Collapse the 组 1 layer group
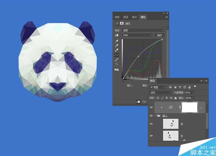 pos(156,116)
